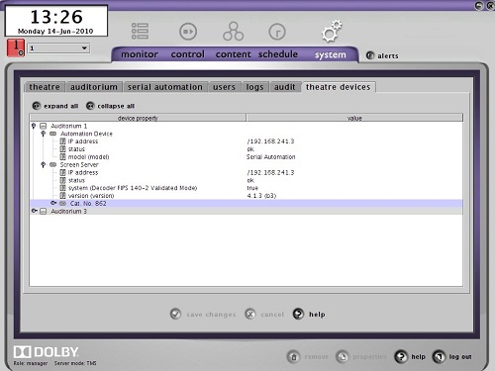495x371 pixels.
Task: Switch to the audit sub-tab
Action: click(x=285, y=87)
